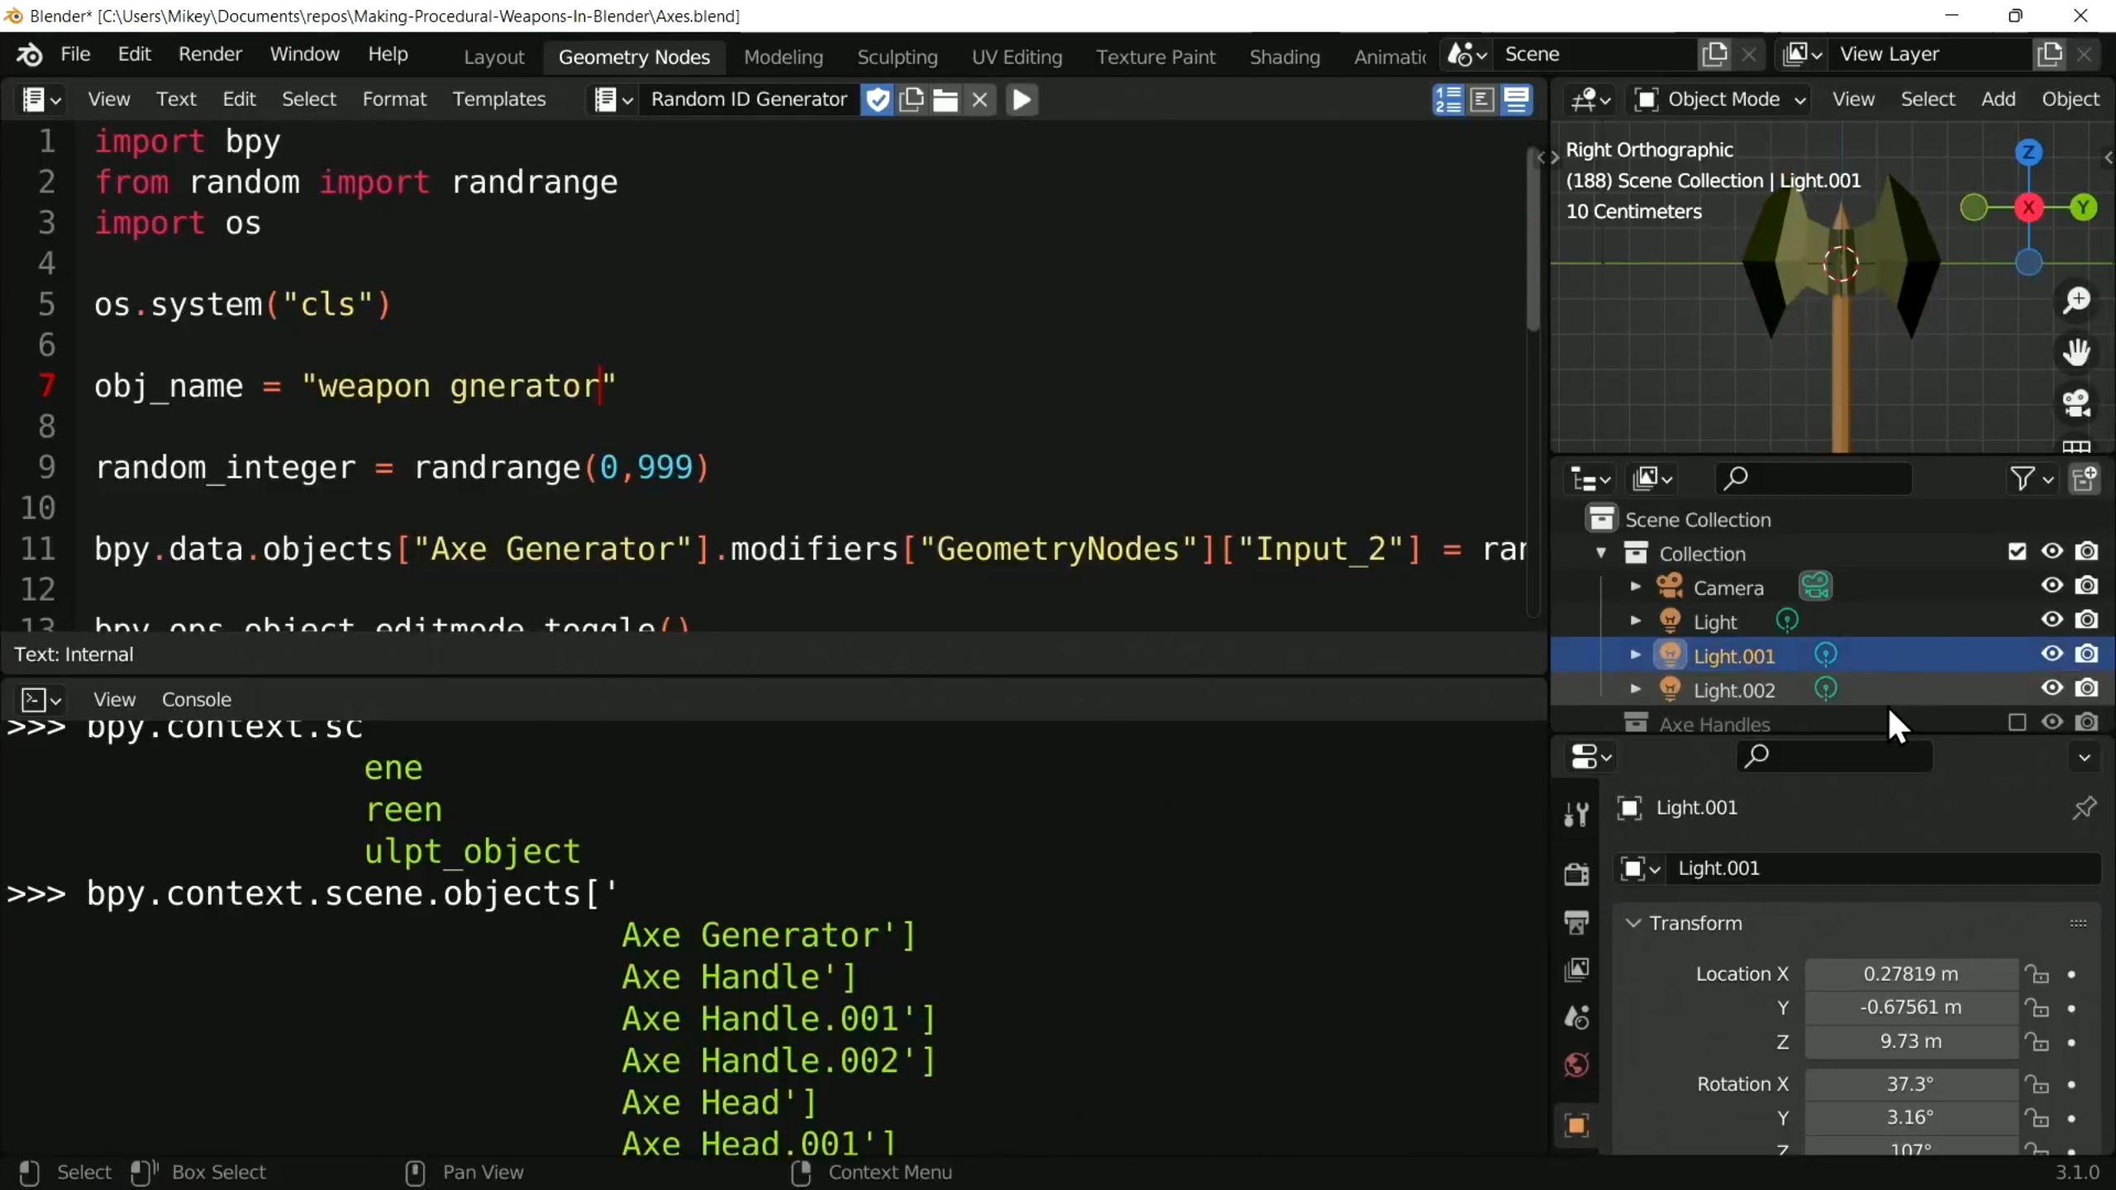The width and height of the screenshot is (2116, 1190).
Task: Open the World properties tab icon
Action: coord(1576,1065)
